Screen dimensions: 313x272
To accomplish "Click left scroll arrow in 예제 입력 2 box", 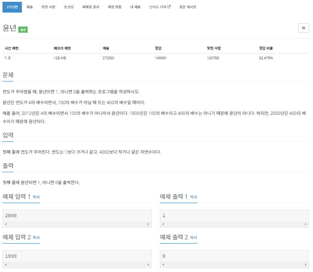I will click(6, 264).
